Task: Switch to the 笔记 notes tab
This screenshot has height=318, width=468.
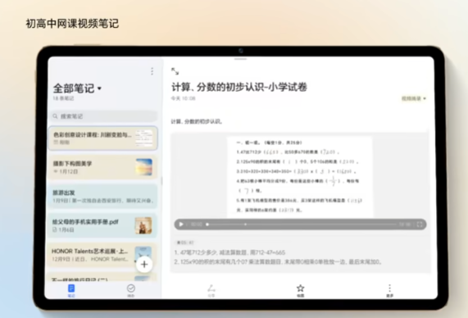Action: click(71, 290)
